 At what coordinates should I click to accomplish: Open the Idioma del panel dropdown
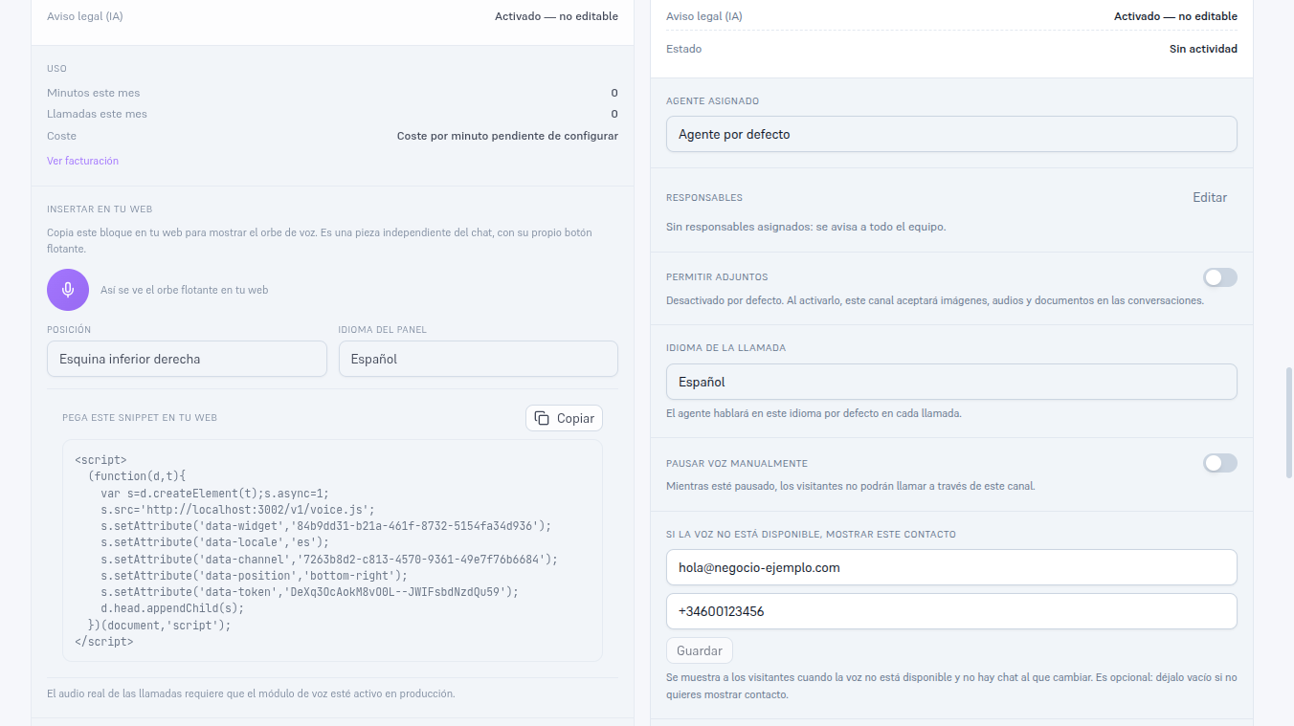click(478, 359)
